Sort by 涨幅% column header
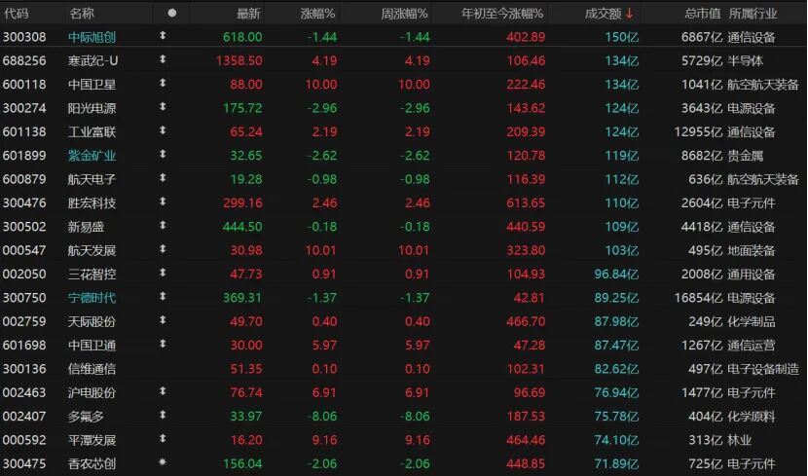Image resolution: width=808 pixels, height=476 pixels. [x=315, y=13]
